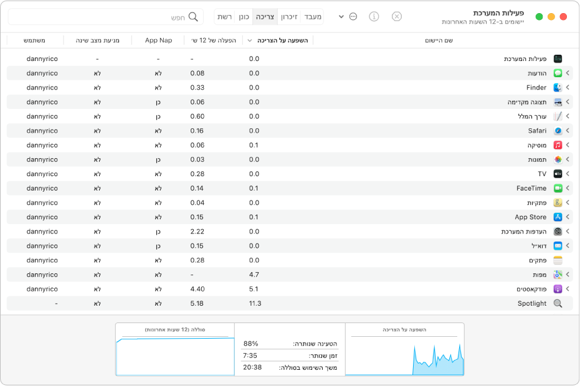Image resolution: width=580 pixels, height=386 pixels.
Task: Click the כן App Nap value for דוא״ל
Action: (158, 247)
